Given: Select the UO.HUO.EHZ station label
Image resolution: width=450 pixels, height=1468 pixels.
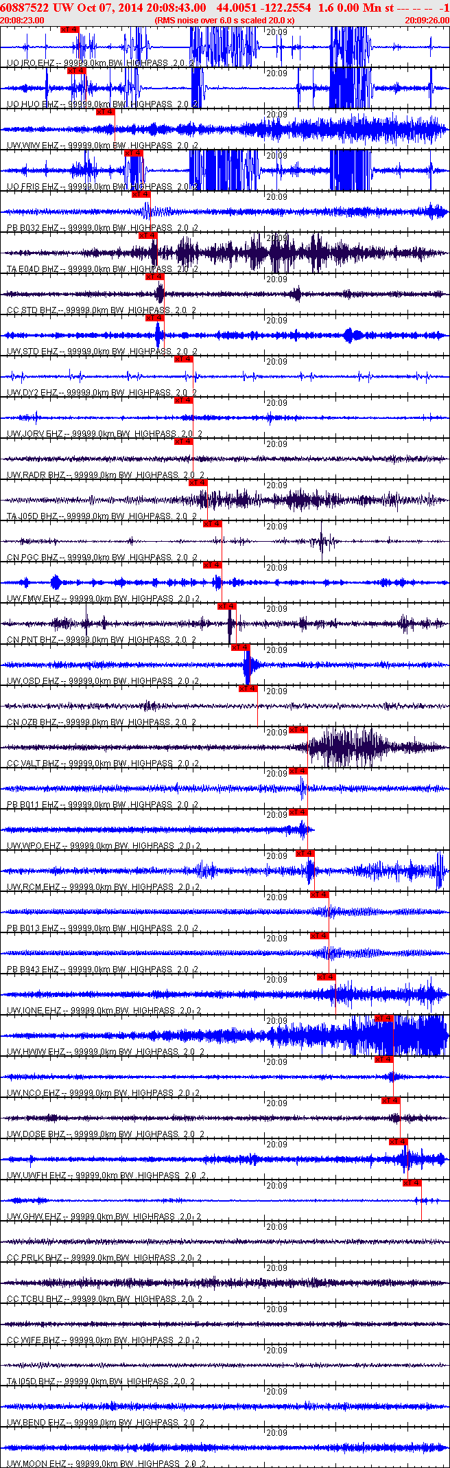Looking at the screenshot, I should [102, 104].
